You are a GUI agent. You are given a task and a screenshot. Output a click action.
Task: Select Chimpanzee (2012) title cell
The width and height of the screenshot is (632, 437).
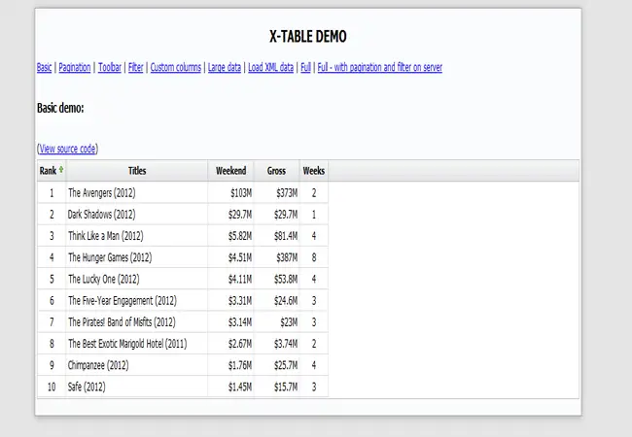pyautogui.click(x=137, y=365)
